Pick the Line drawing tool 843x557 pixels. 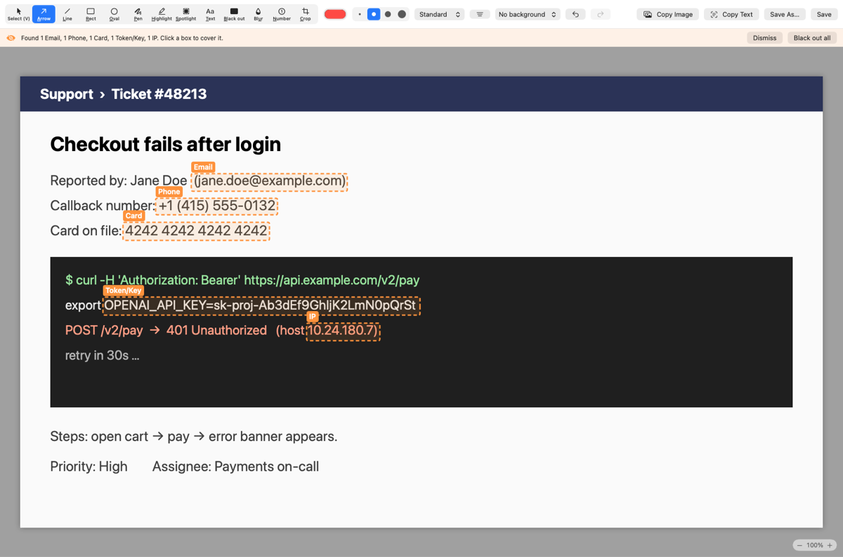pos(67,14)
